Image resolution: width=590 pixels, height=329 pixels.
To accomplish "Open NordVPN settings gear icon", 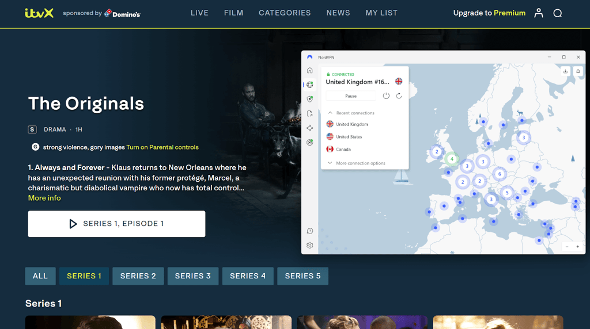I will [309, 245].
